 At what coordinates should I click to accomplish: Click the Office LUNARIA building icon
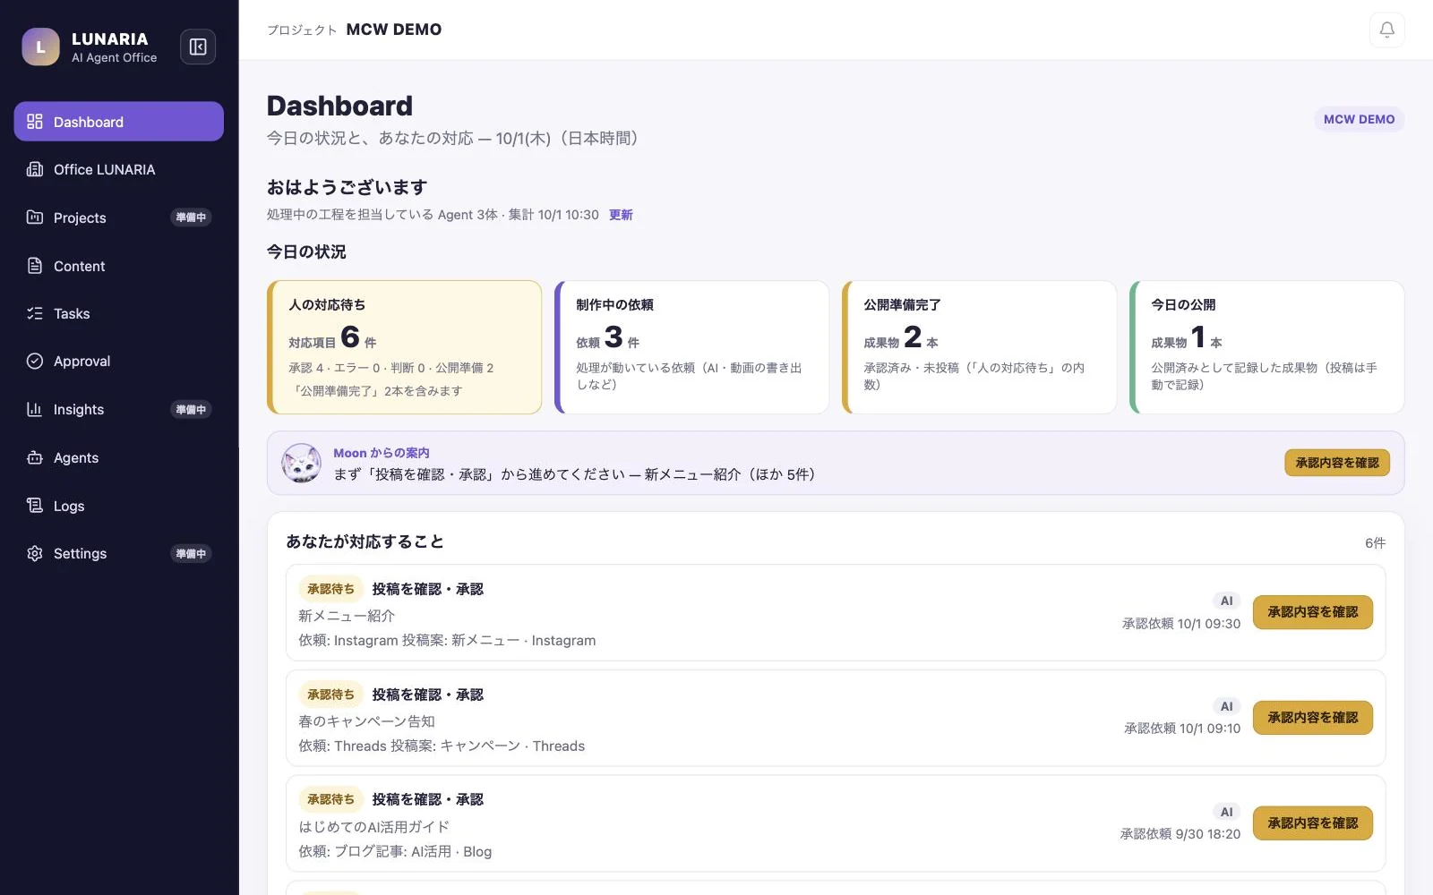(35, 169)
